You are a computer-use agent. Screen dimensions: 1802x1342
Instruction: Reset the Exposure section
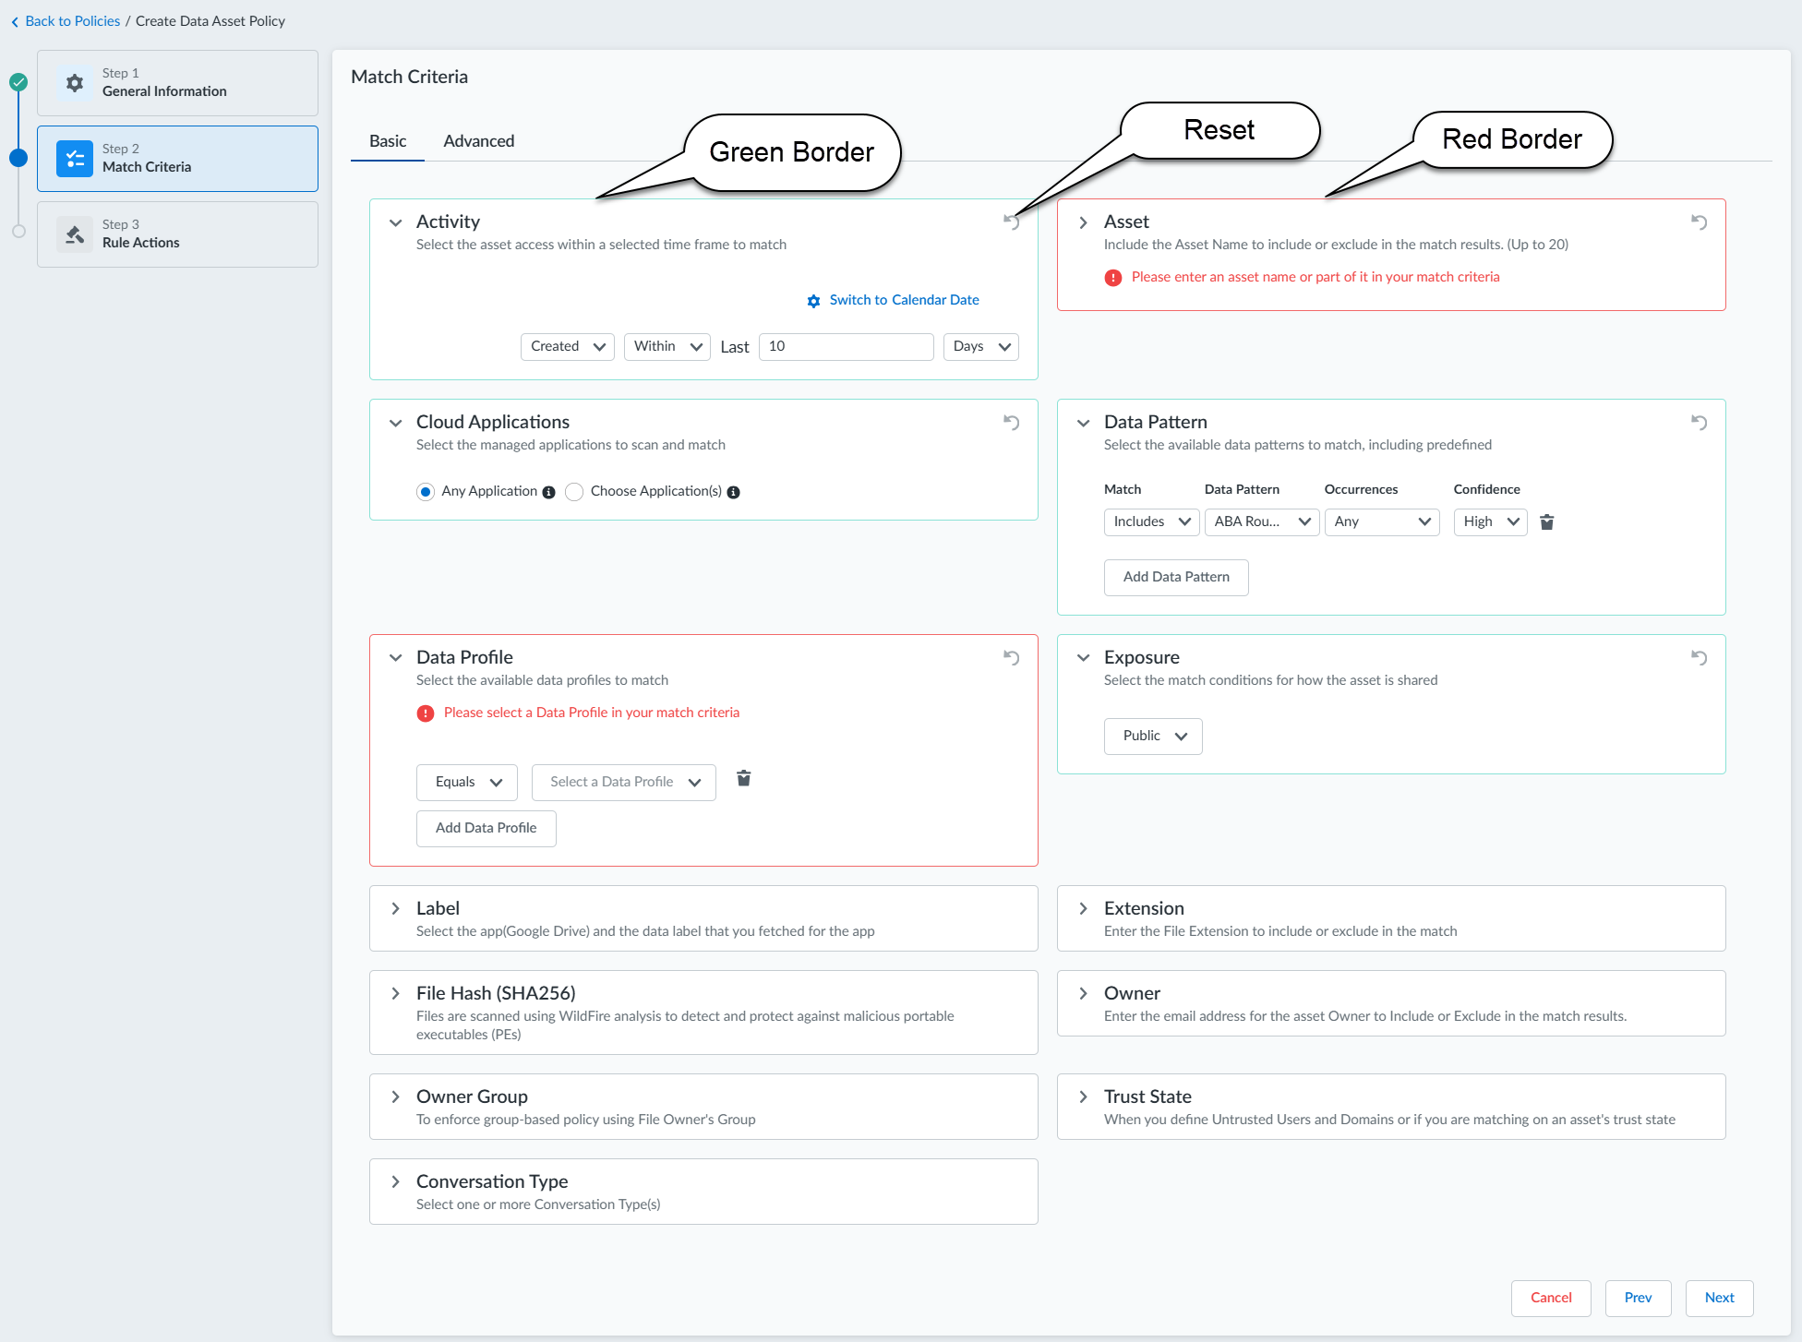click(1699, 657)
